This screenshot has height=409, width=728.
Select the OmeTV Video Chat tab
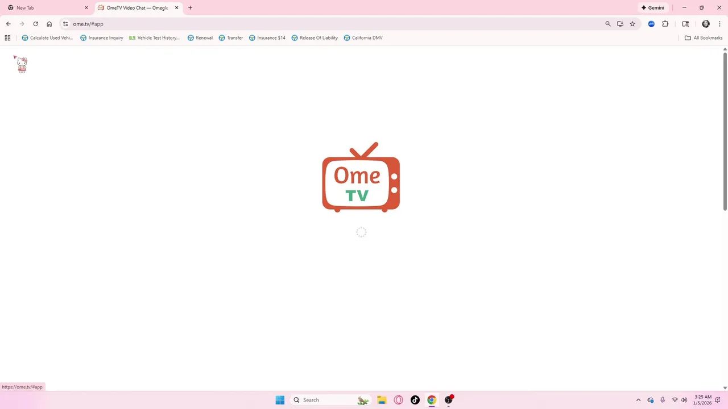137,8
